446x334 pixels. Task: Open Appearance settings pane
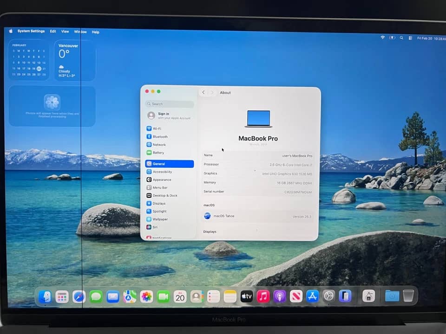click(170, 180)
